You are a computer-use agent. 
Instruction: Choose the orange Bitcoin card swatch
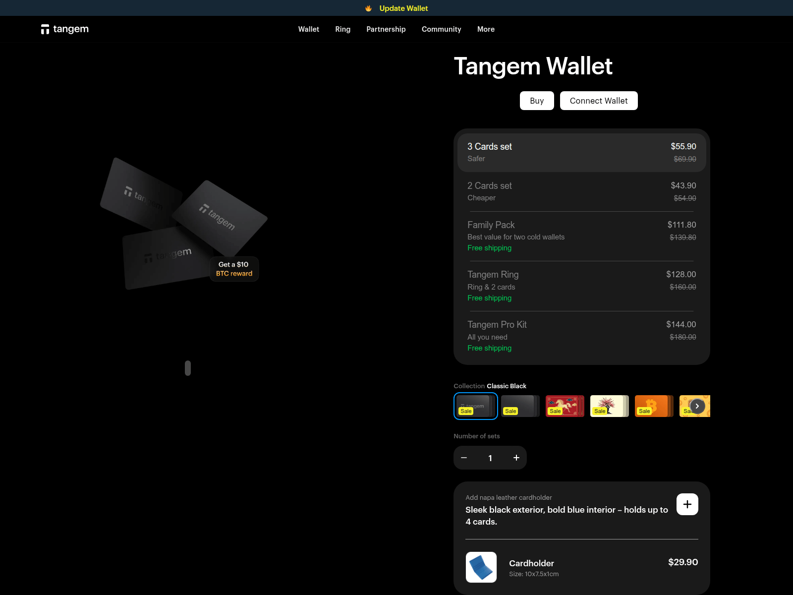pos(654,406)
